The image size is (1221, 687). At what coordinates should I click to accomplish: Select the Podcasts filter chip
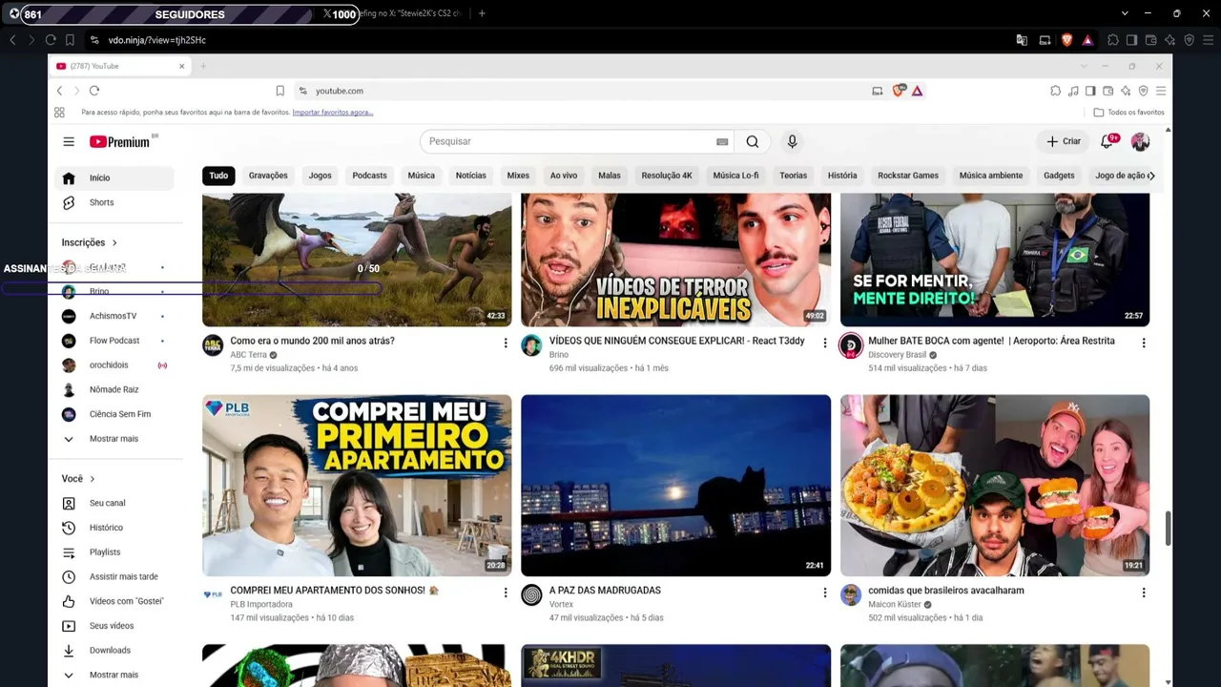pyautogui.click(x=369, y=176)
